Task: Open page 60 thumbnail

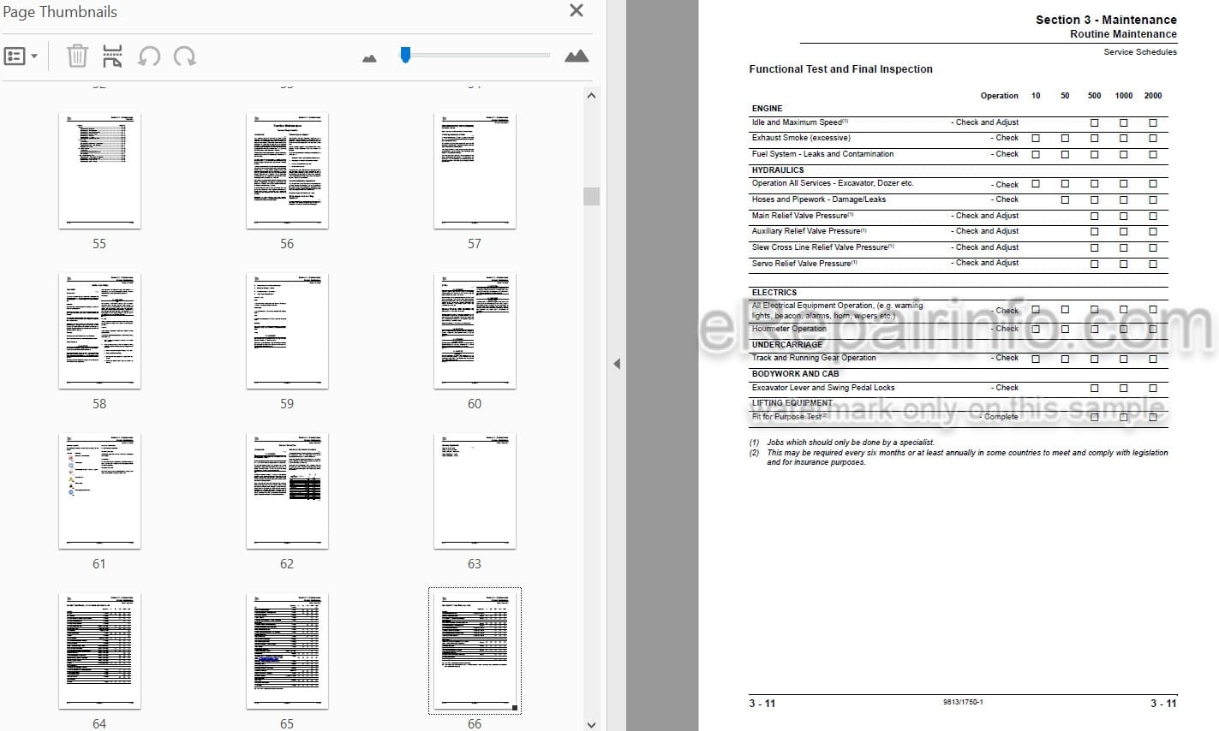Action: pos(475,331)
